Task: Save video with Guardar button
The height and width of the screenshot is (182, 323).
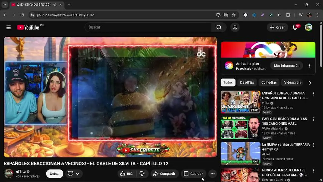Action: [193, 174]
